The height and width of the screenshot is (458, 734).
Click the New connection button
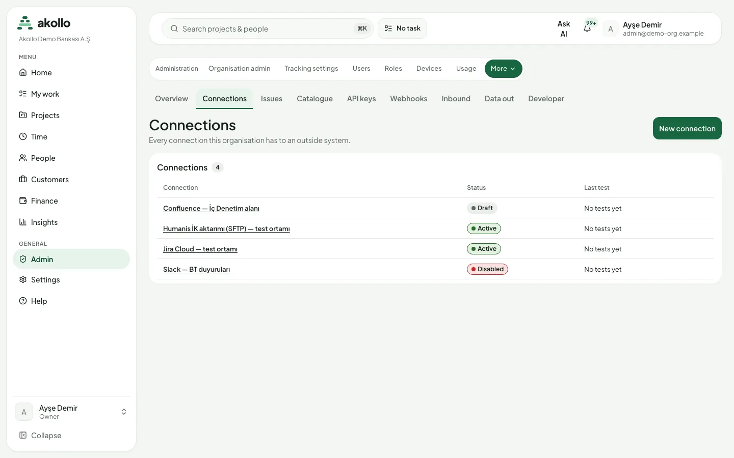tap(687, 128)
